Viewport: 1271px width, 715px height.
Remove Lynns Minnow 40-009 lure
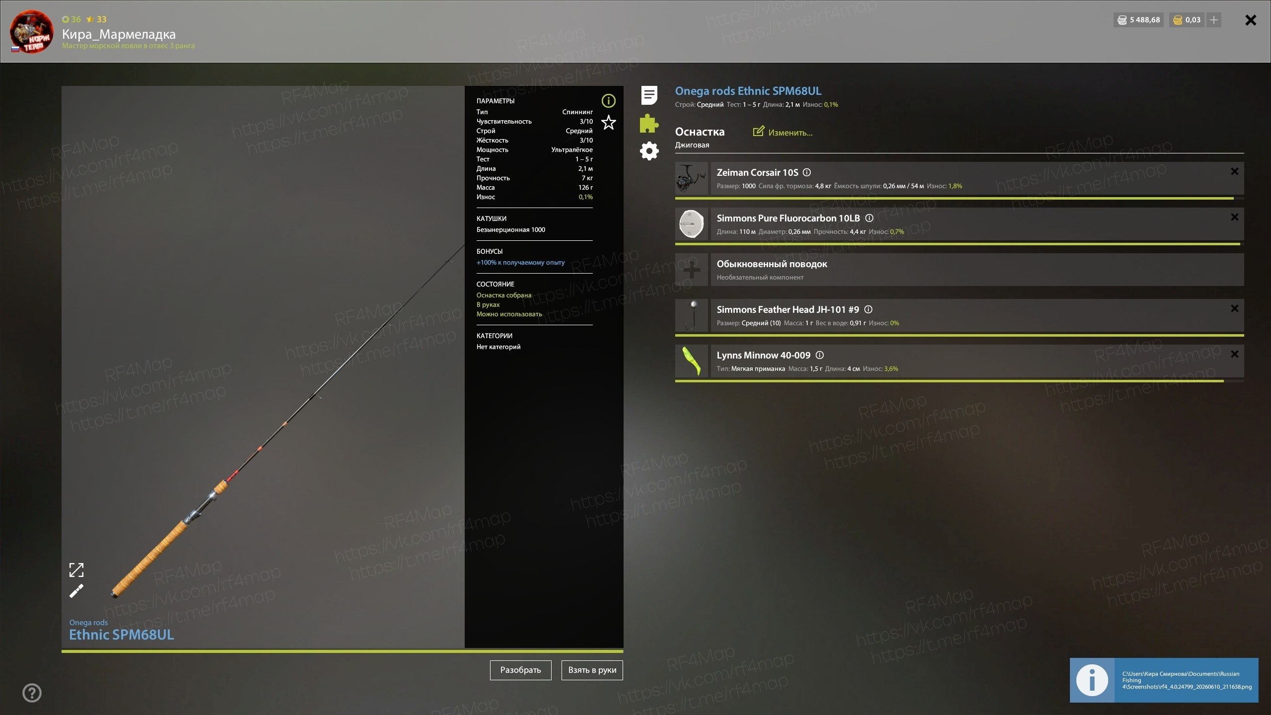[x=1234, y=354]
